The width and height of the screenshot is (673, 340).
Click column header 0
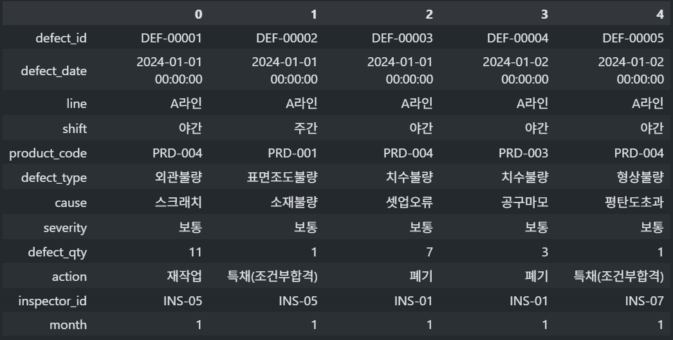pyautogui.click(x=198, y=13)
